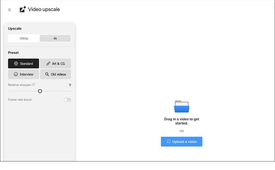
Task: Select the 1080p upscale option
Action: point(24,38)
